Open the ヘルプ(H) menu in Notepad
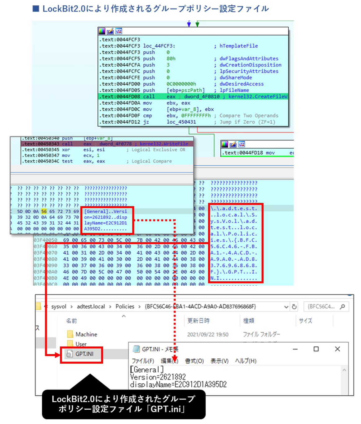361x424 pixels. [246, 361]
